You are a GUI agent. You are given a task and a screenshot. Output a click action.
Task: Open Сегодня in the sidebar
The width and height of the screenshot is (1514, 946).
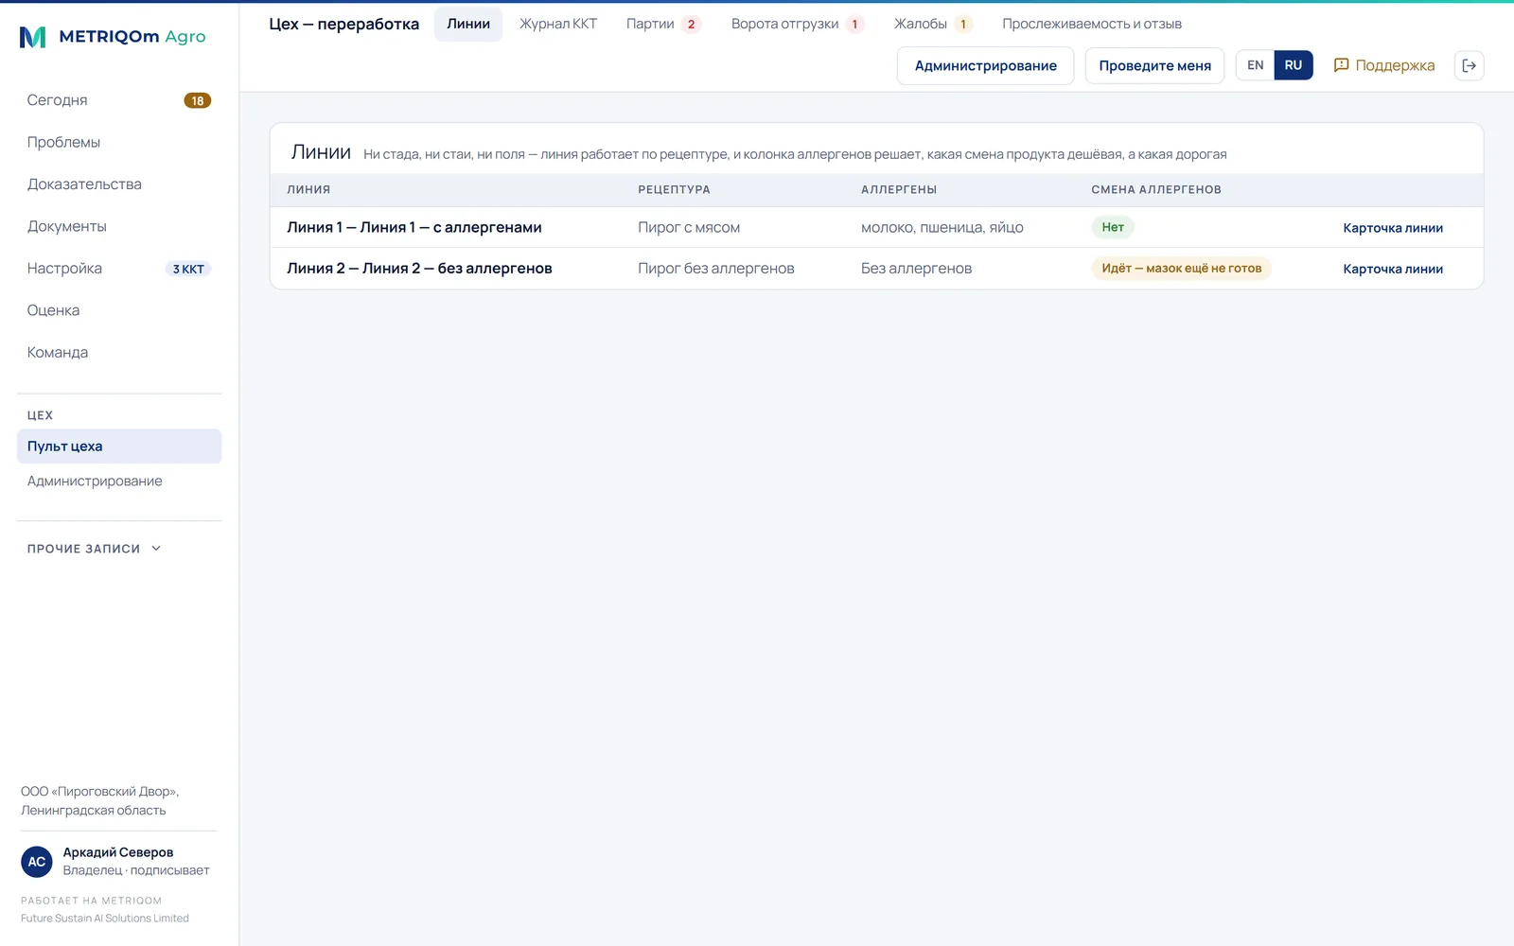click(119, 100)
